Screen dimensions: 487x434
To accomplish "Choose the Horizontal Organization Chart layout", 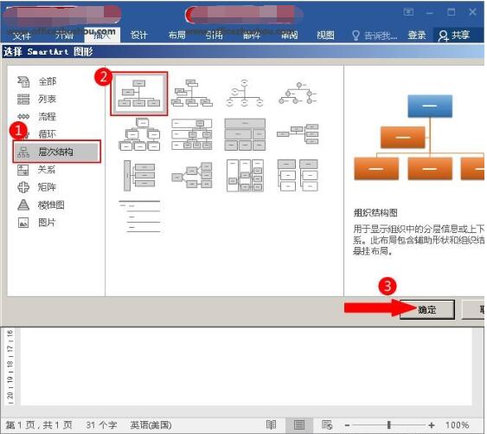I will coord(298,133).
